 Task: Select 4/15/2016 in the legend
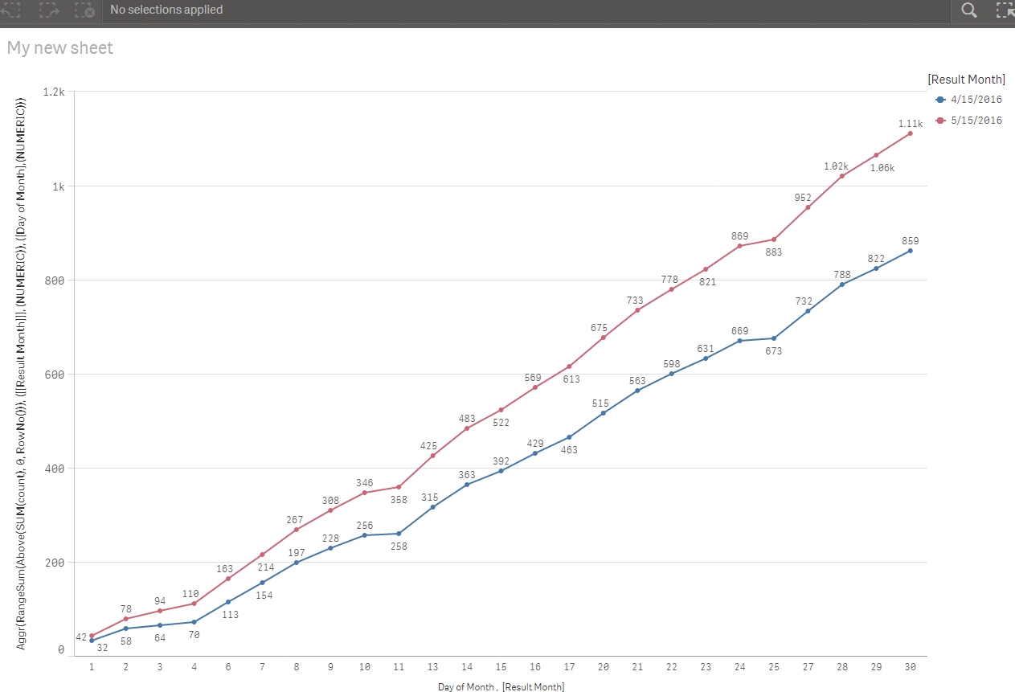pos(970,100)
